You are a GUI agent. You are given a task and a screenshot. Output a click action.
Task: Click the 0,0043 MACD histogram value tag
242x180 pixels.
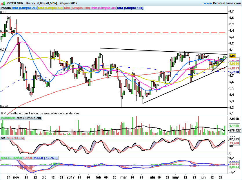pyautogui.click(x=234, y=167)
